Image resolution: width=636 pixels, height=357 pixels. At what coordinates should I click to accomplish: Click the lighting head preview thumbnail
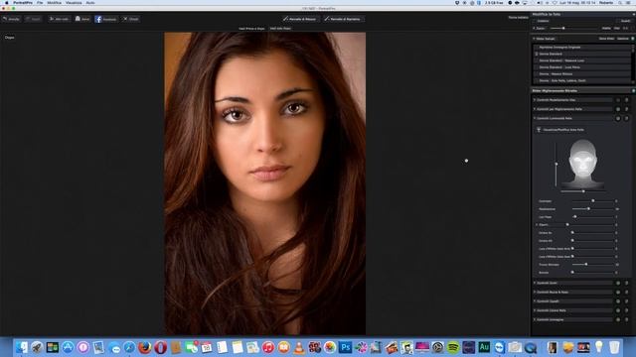[x=583, y=163]
